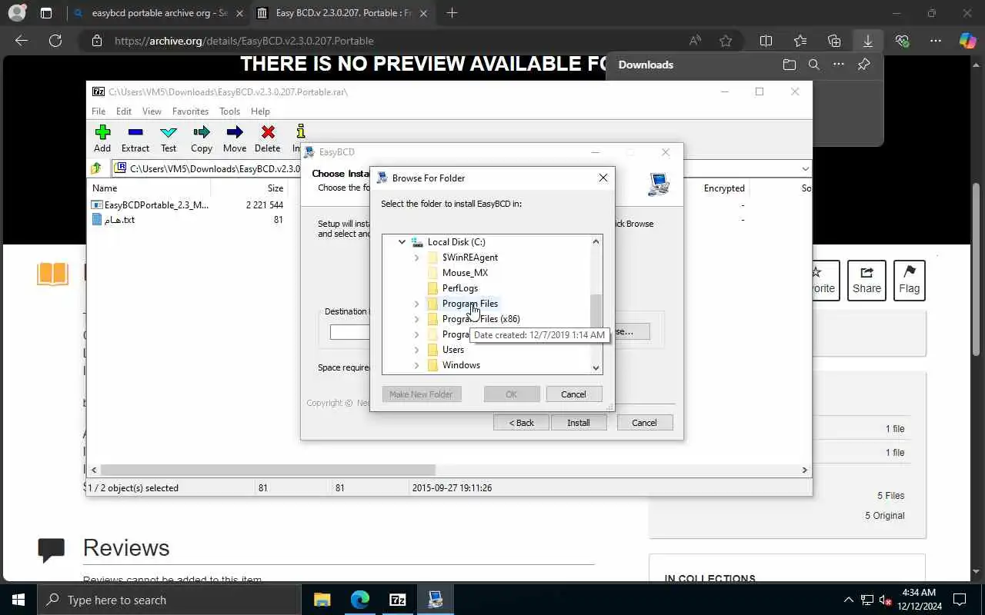This screenshot has width=985, height=615.
Task: Select the $WinREAgent folder
Action: (470, 258)
